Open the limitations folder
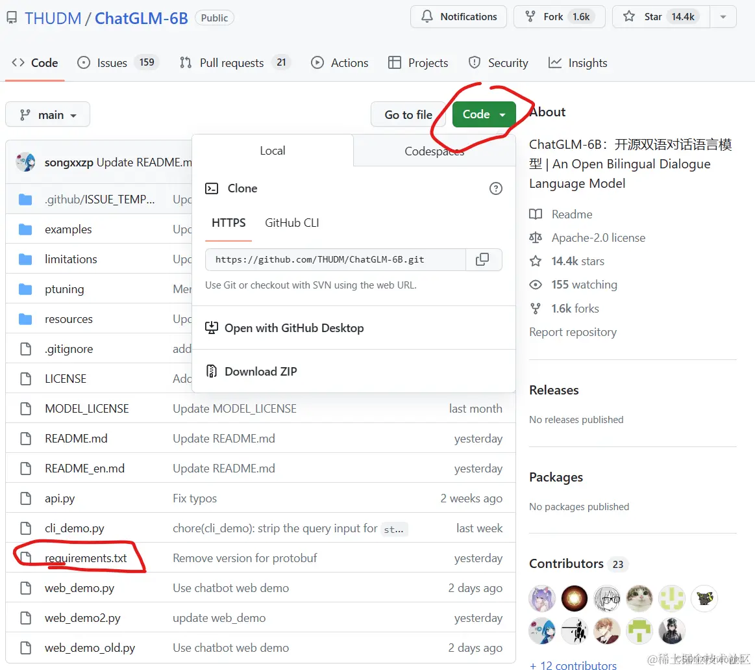 [x=71, y=259]
